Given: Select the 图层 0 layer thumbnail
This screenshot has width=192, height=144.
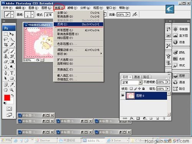Looking at the screenshot, I should click(130, 96).
